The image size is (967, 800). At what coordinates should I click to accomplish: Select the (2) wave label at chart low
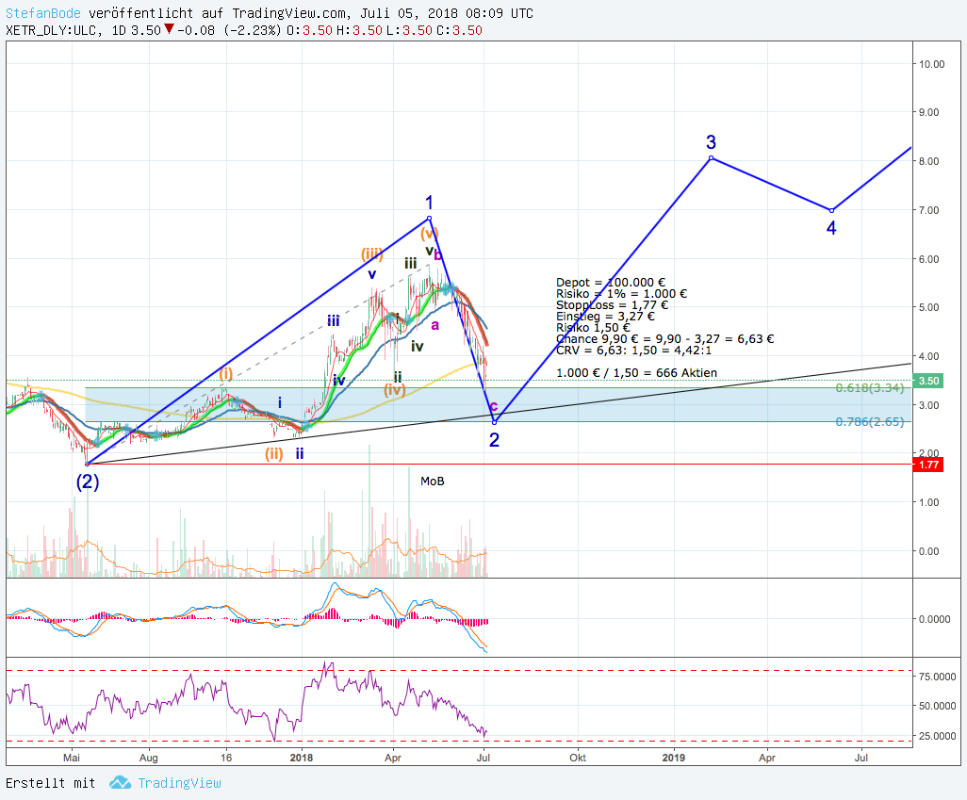click(88, 482)
